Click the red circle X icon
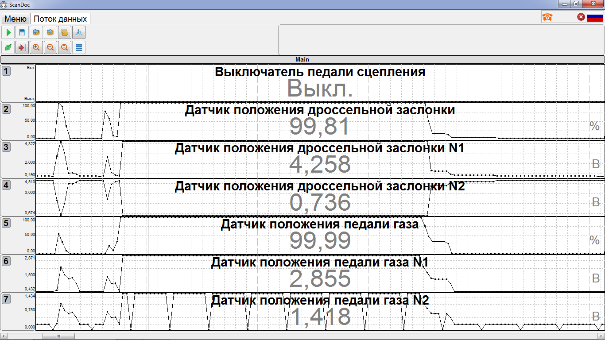605x340 pixels. coord(581,17)
